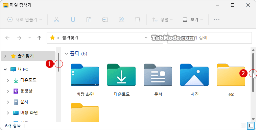Select 동영상 in the navigation pane
Screen dimensions: 258x130
click(x=23, y=91)
